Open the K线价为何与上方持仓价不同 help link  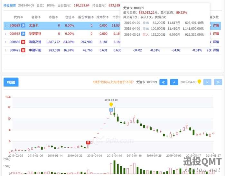113,82
